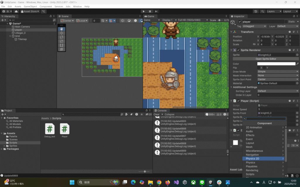Click the Pause button in the toolbar
Viewport: 300px width, 187px height.
150,11
